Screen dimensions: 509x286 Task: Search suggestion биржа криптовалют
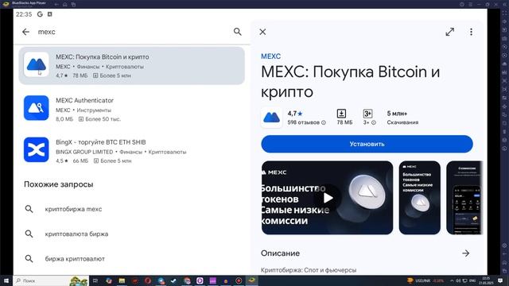point(75,259)
